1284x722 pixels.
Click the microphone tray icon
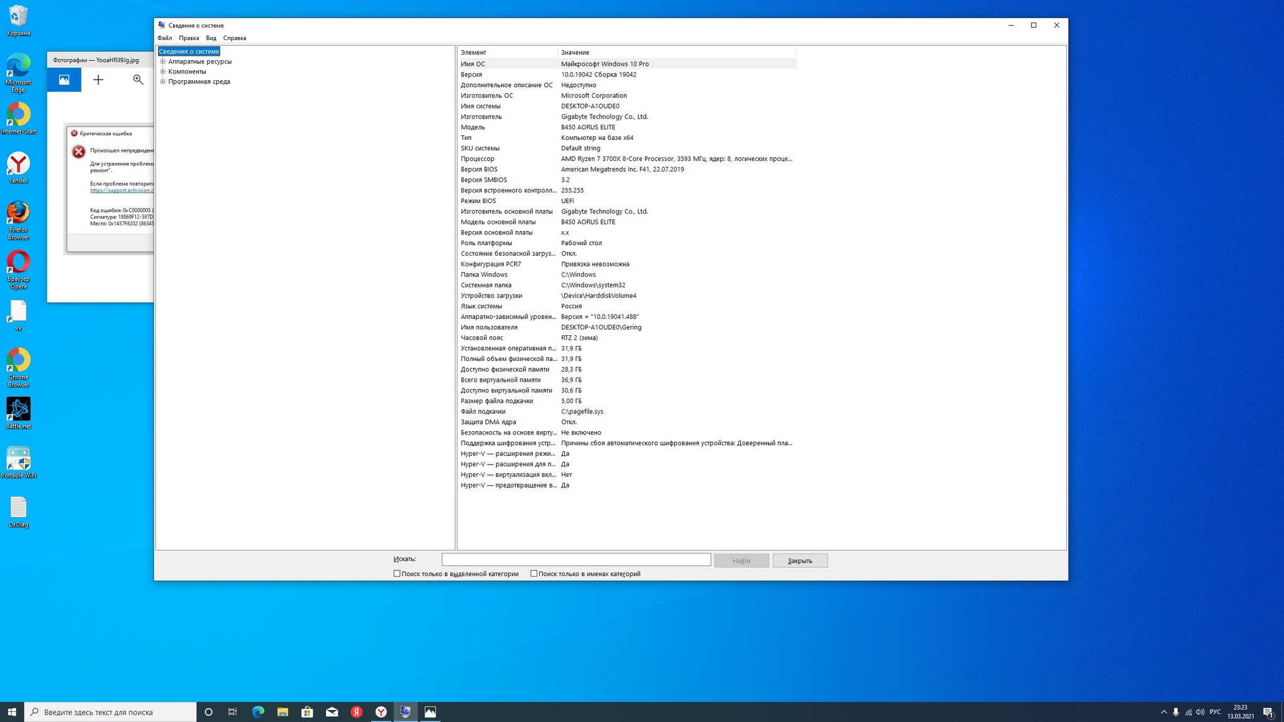click(1176, 712)
